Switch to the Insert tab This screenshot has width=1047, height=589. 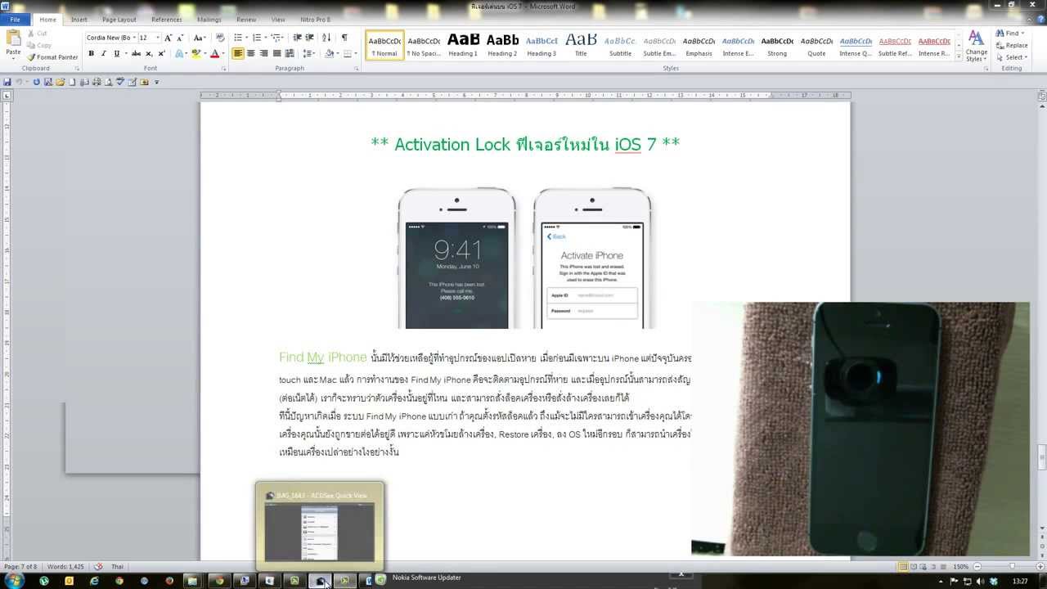tap(79, 20)
